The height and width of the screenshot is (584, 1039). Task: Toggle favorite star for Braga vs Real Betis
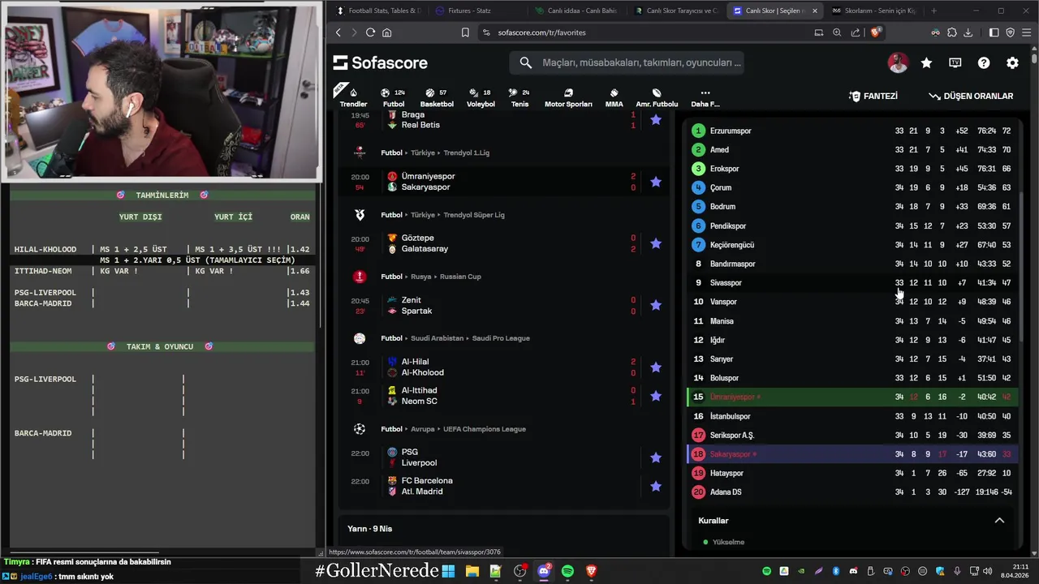pyautogui.click(x=656, y=120)
